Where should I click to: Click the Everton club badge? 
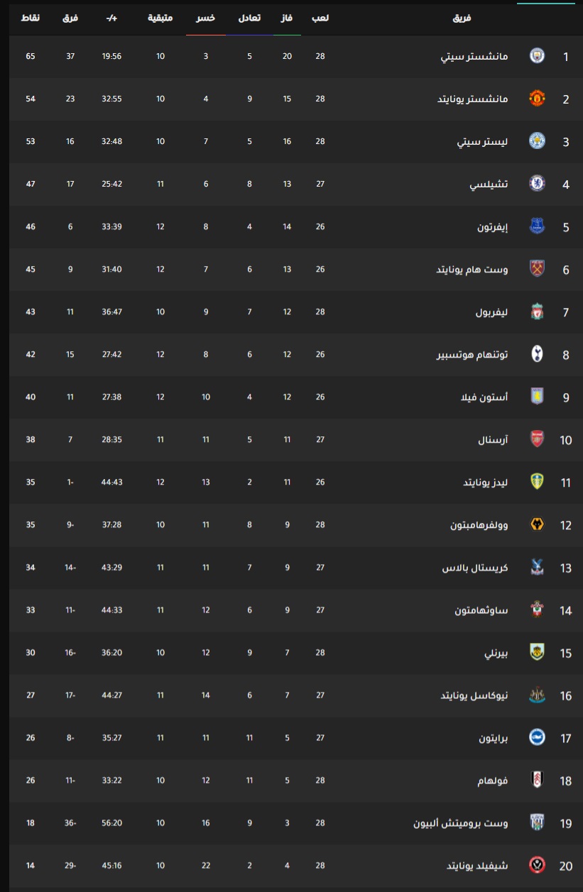[x=537, y=226]
